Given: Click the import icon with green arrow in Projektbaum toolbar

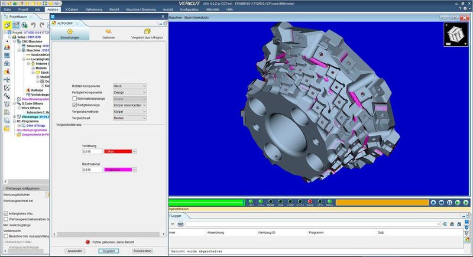Looking at the screenshot, I should 24,25.
